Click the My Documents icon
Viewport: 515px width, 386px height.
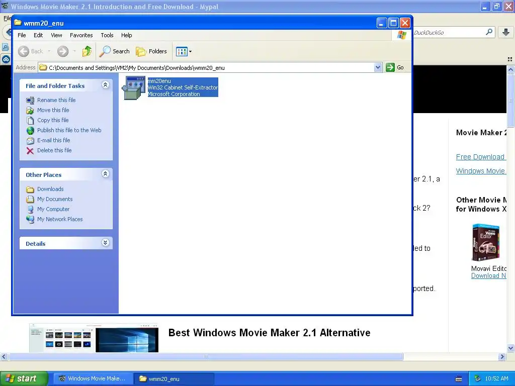pyautogui.click(x=30, y=199)
